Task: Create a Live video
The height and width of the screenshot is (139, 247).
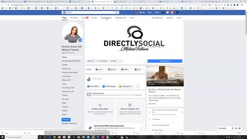Action: 99,69
